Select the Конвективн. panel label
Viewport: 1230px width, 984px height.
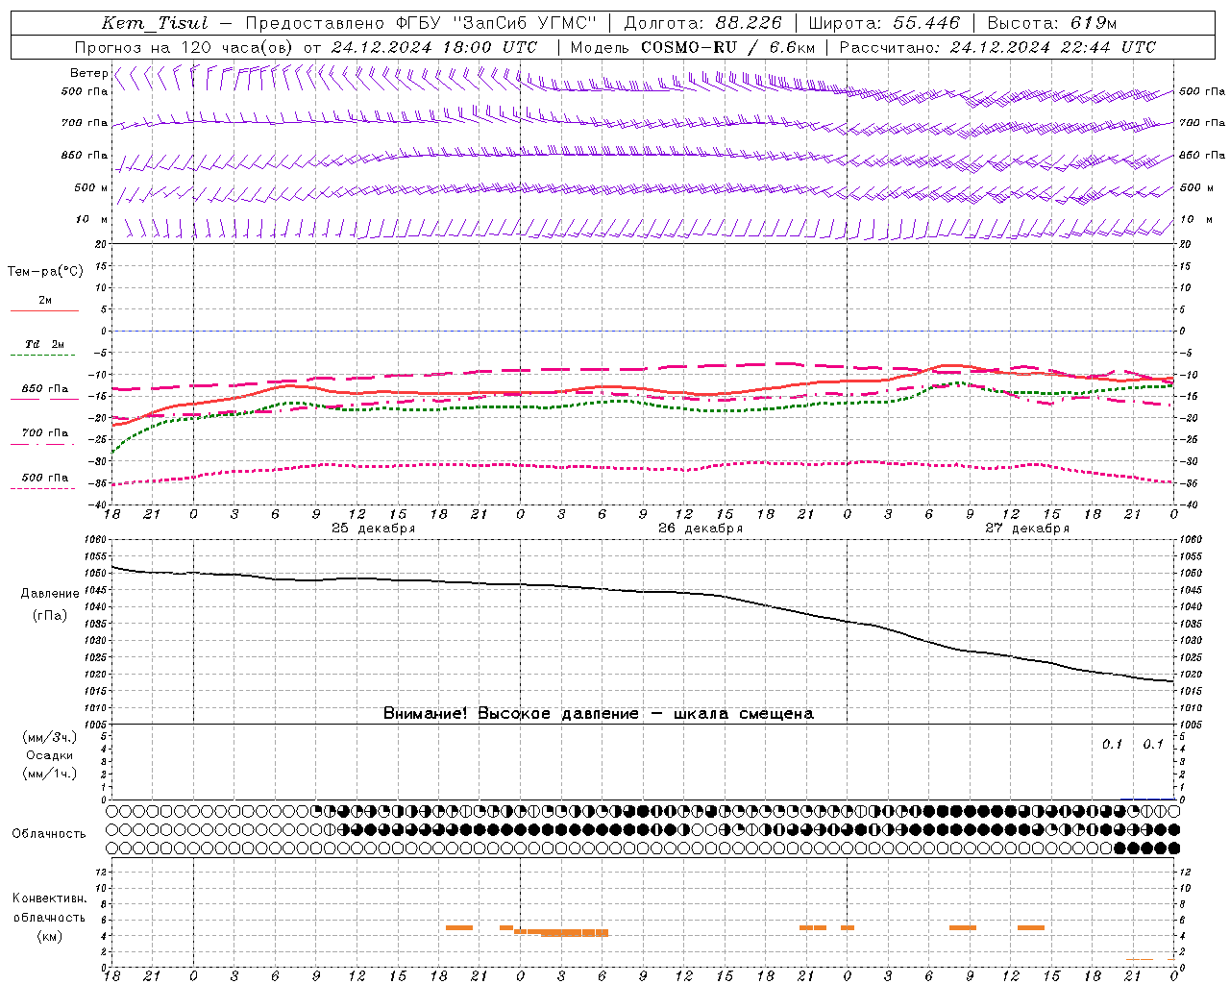tap(49, 898)
